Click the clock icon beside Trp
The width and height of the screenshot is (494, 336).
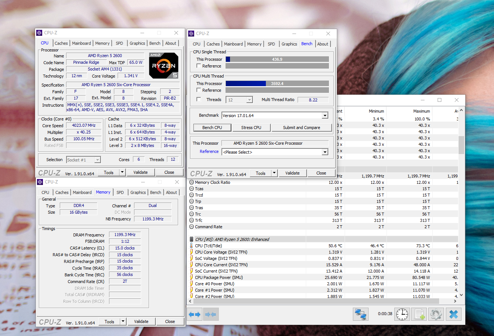point(192,201)
